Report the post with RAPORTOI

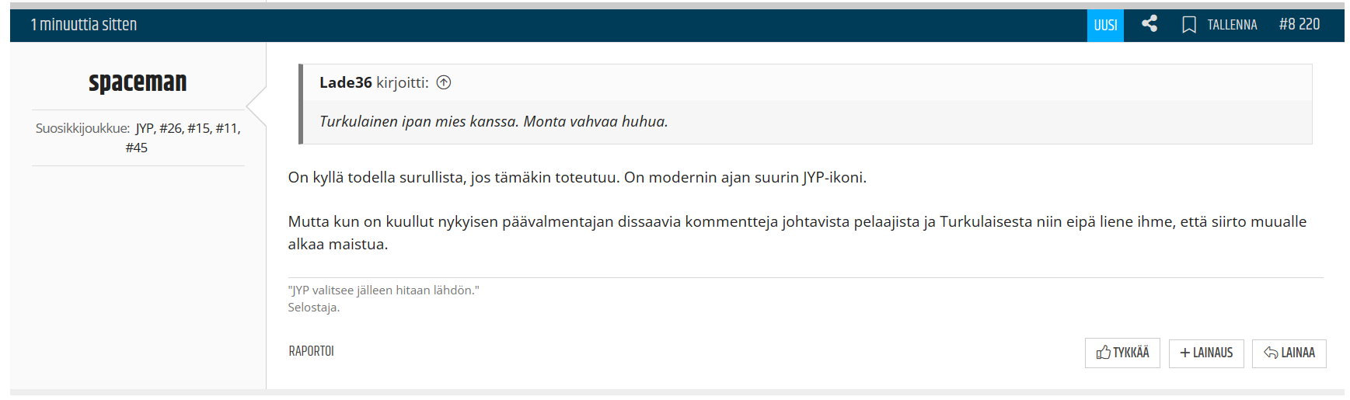[x=311, y=351]
